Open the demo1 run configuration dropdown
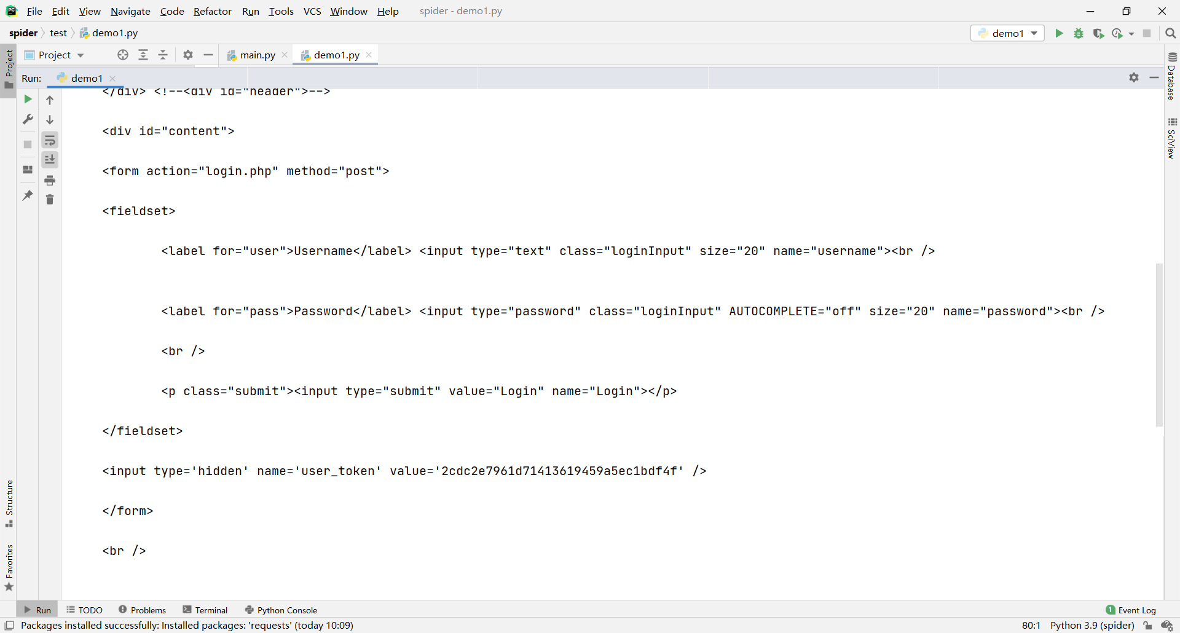Image resolution: width=1180 pixels, height=633 pixels. [x=1007, y=33]
